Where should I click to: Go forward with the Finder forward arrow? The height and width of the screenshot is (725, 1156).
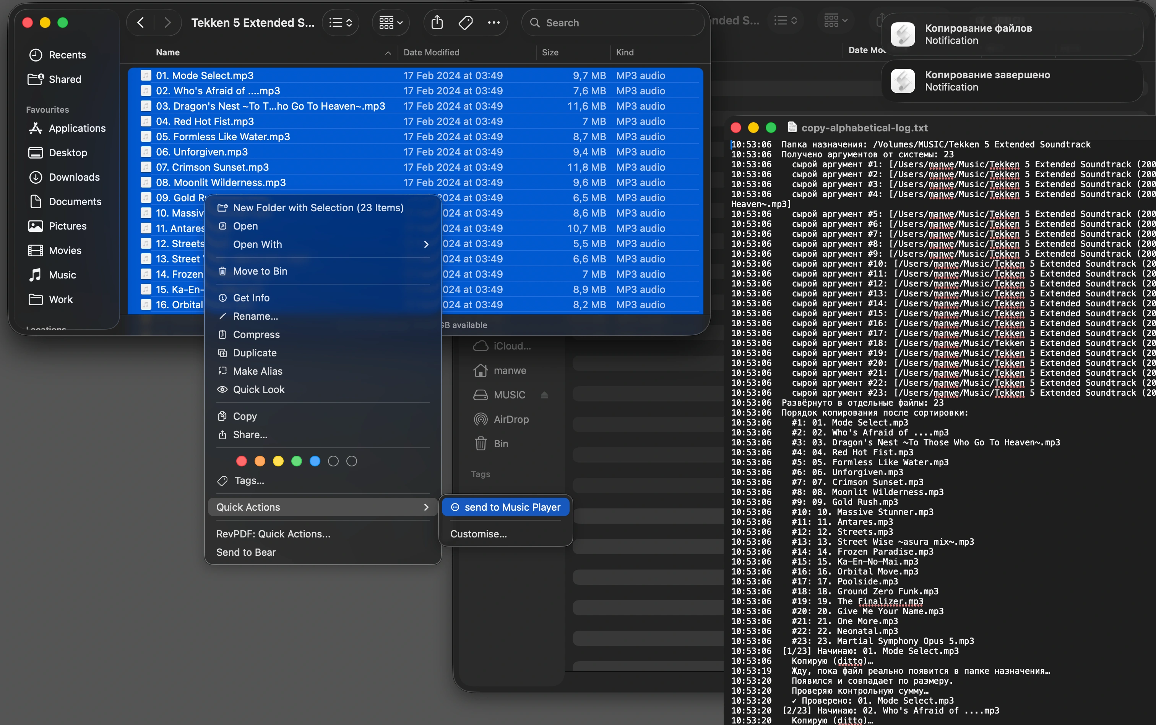[167, 23]
